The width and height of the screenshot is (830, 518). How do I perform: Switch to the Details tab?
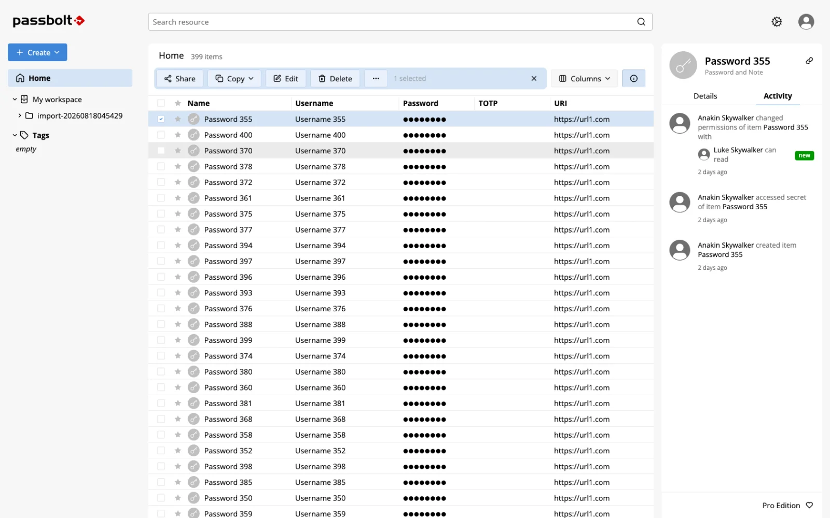click(705, 96)
